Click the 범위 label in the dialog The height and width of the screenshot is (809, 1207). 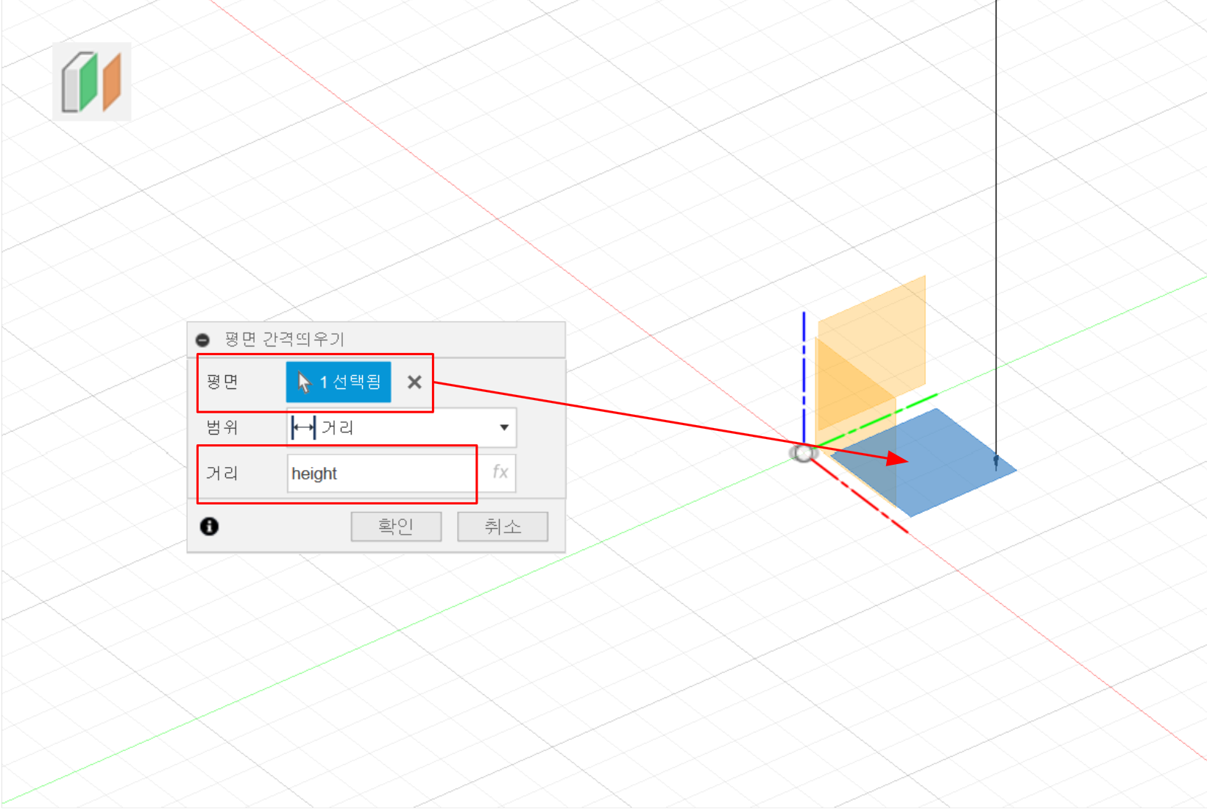[222, 427]
